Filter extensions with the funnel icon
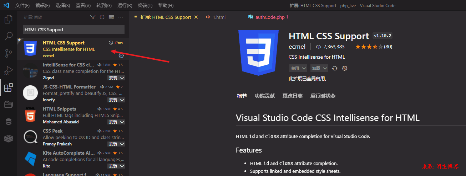Viewport: 466px width, 176px height. [93, 17]
